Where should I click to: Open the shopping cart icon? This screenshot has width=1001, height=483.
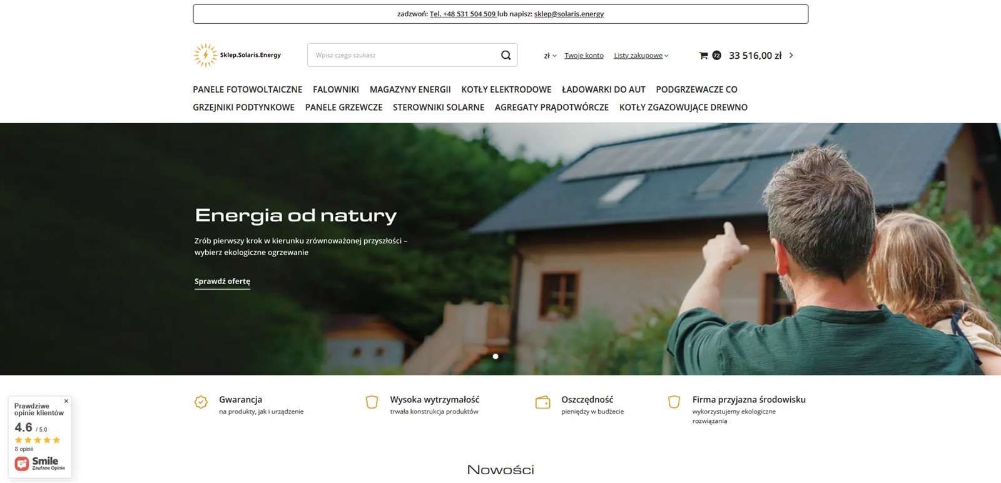(703, 55)
